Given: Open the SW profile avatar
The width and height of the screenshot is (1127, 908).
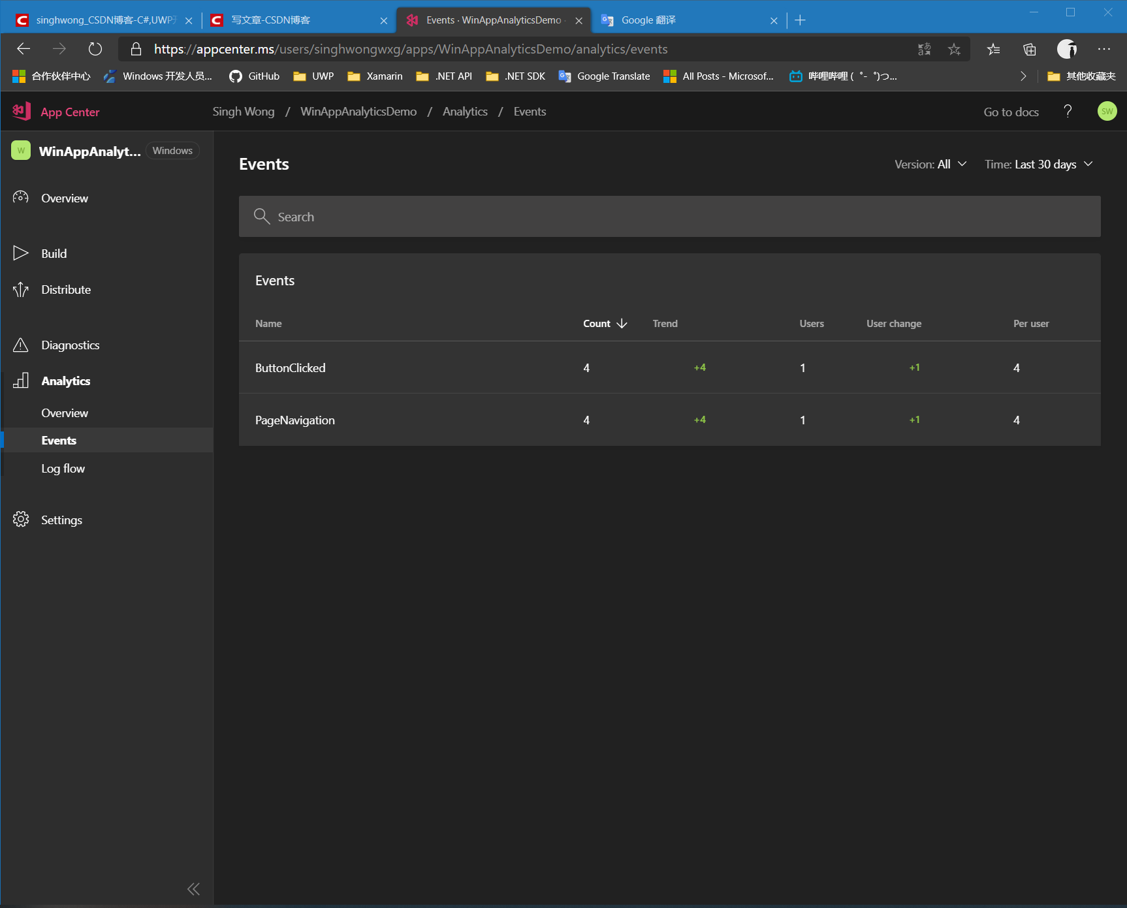Looking at the screenshot, I should pyautogui.click(x=1107, y=111).
